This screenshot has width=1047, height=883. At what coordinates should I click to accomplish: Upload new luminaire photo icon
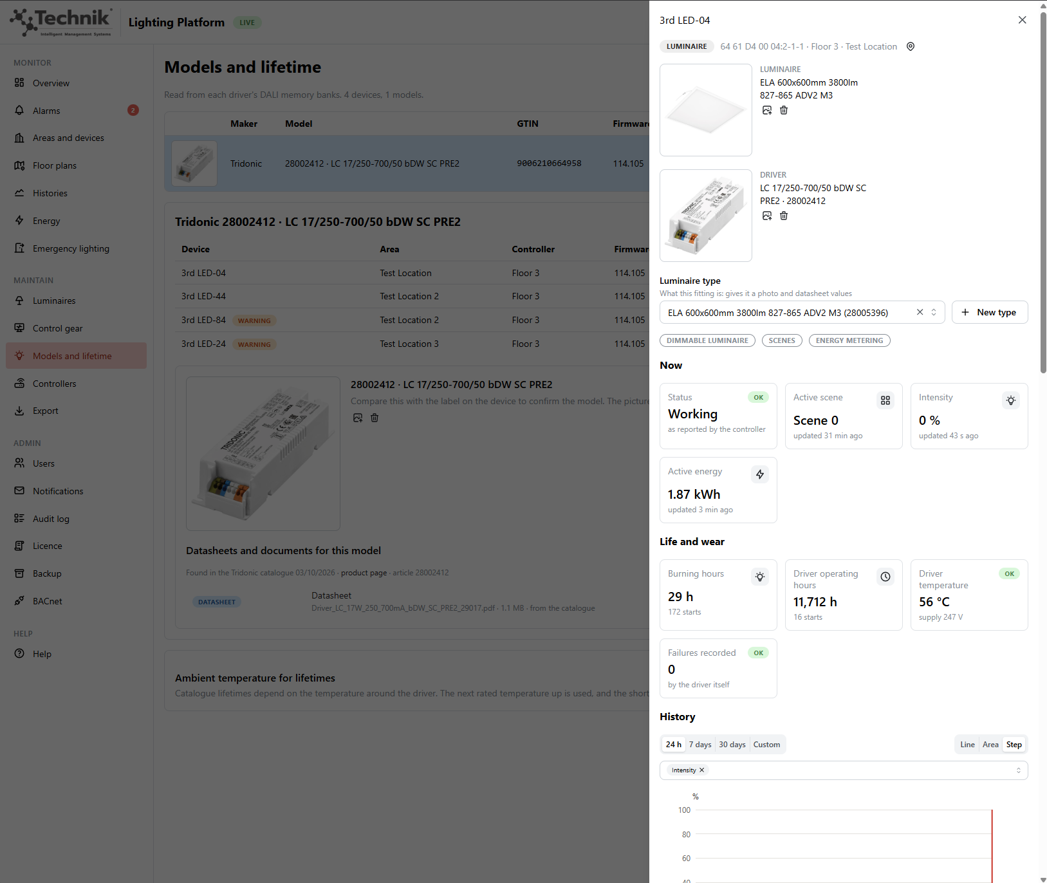[x=767, y=110]
